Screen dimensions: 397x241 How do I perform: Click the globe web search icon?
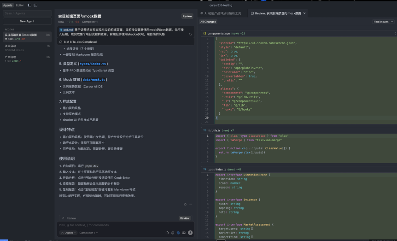click(178, 233)
